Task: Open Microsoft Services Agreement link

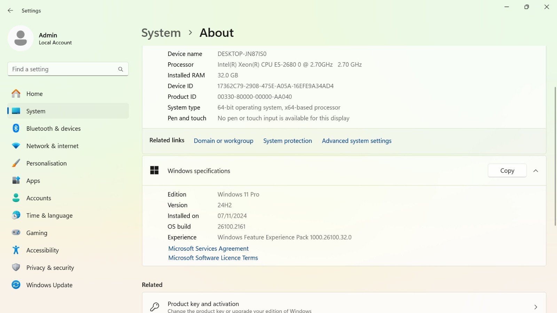Action: 209,249
